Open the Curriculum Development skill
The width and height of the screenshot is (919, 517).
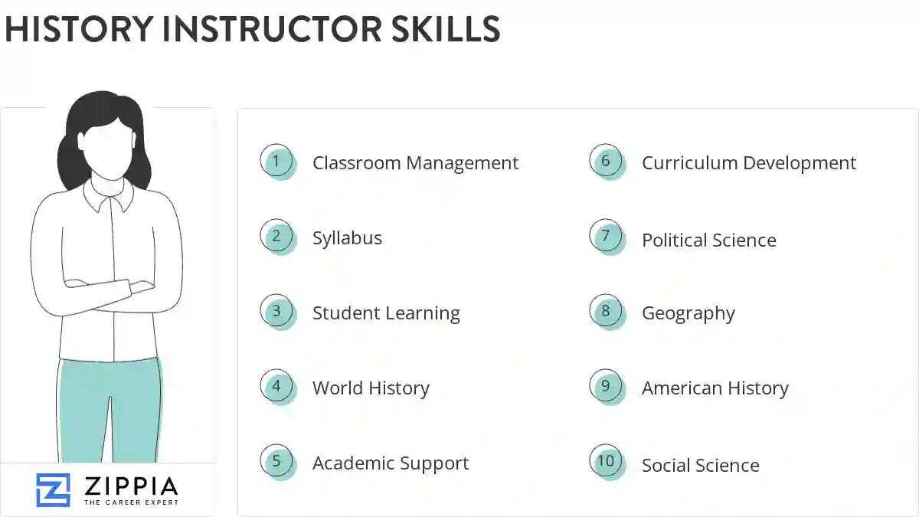click(x=748, y=163)
